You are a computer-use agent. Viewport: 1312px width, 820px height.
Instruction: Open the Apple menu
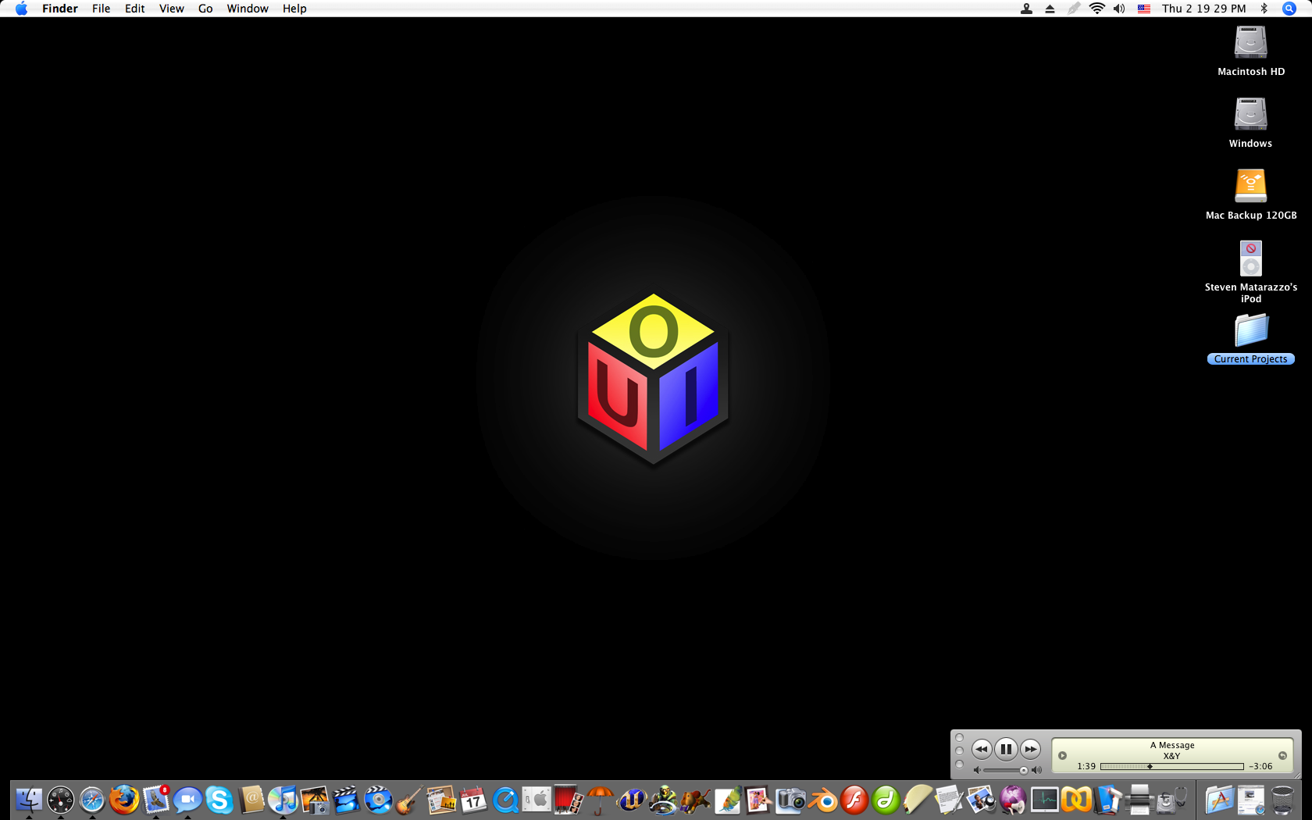click(x=21, y=9)
